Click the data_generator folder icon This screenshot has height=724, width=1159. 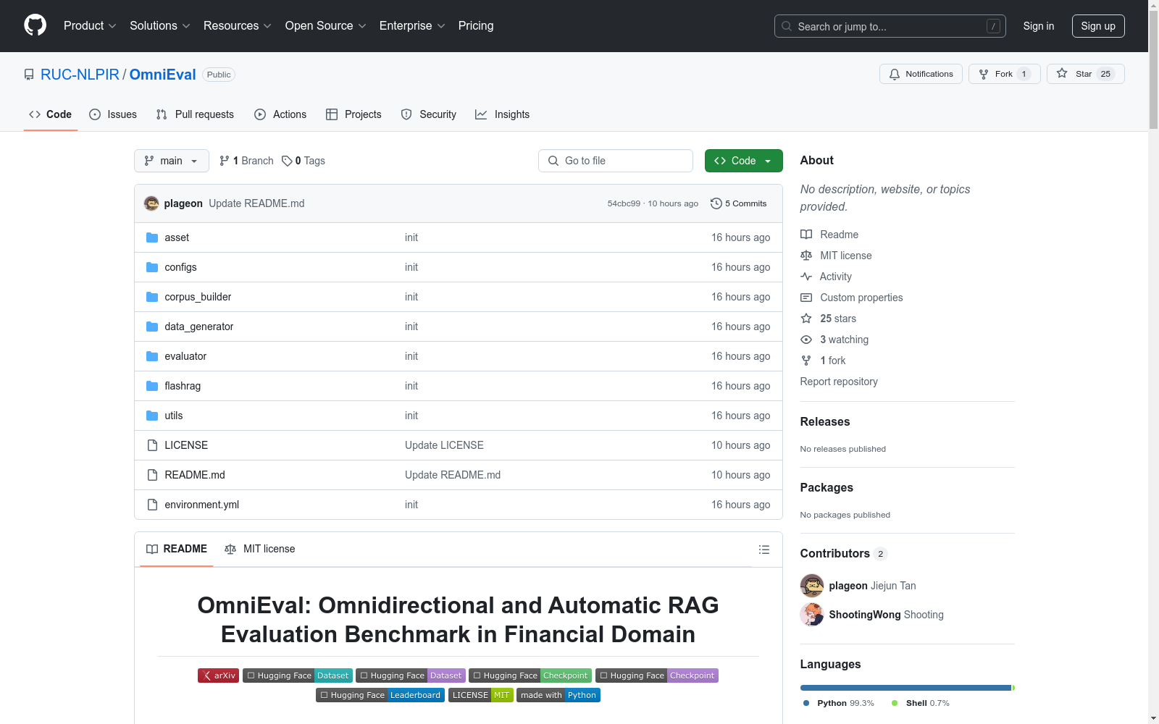[152, 327]
